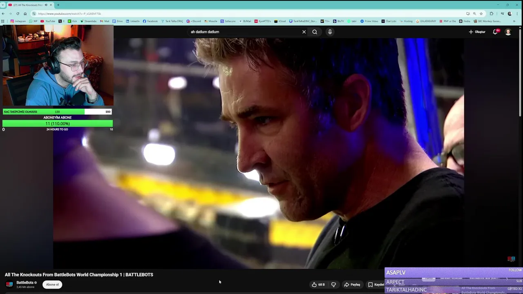Click the YouTube search input field
The image size is (523, 294).
tap(245, 32)
